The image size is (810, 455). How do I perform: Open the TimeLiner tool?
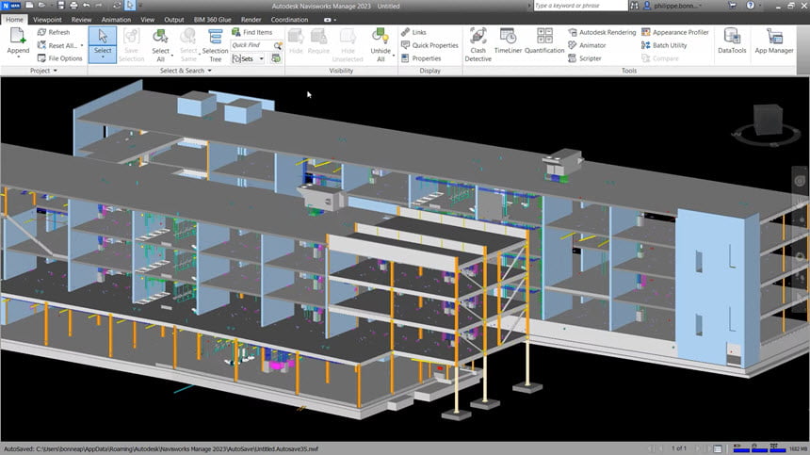tap(508, 41)
